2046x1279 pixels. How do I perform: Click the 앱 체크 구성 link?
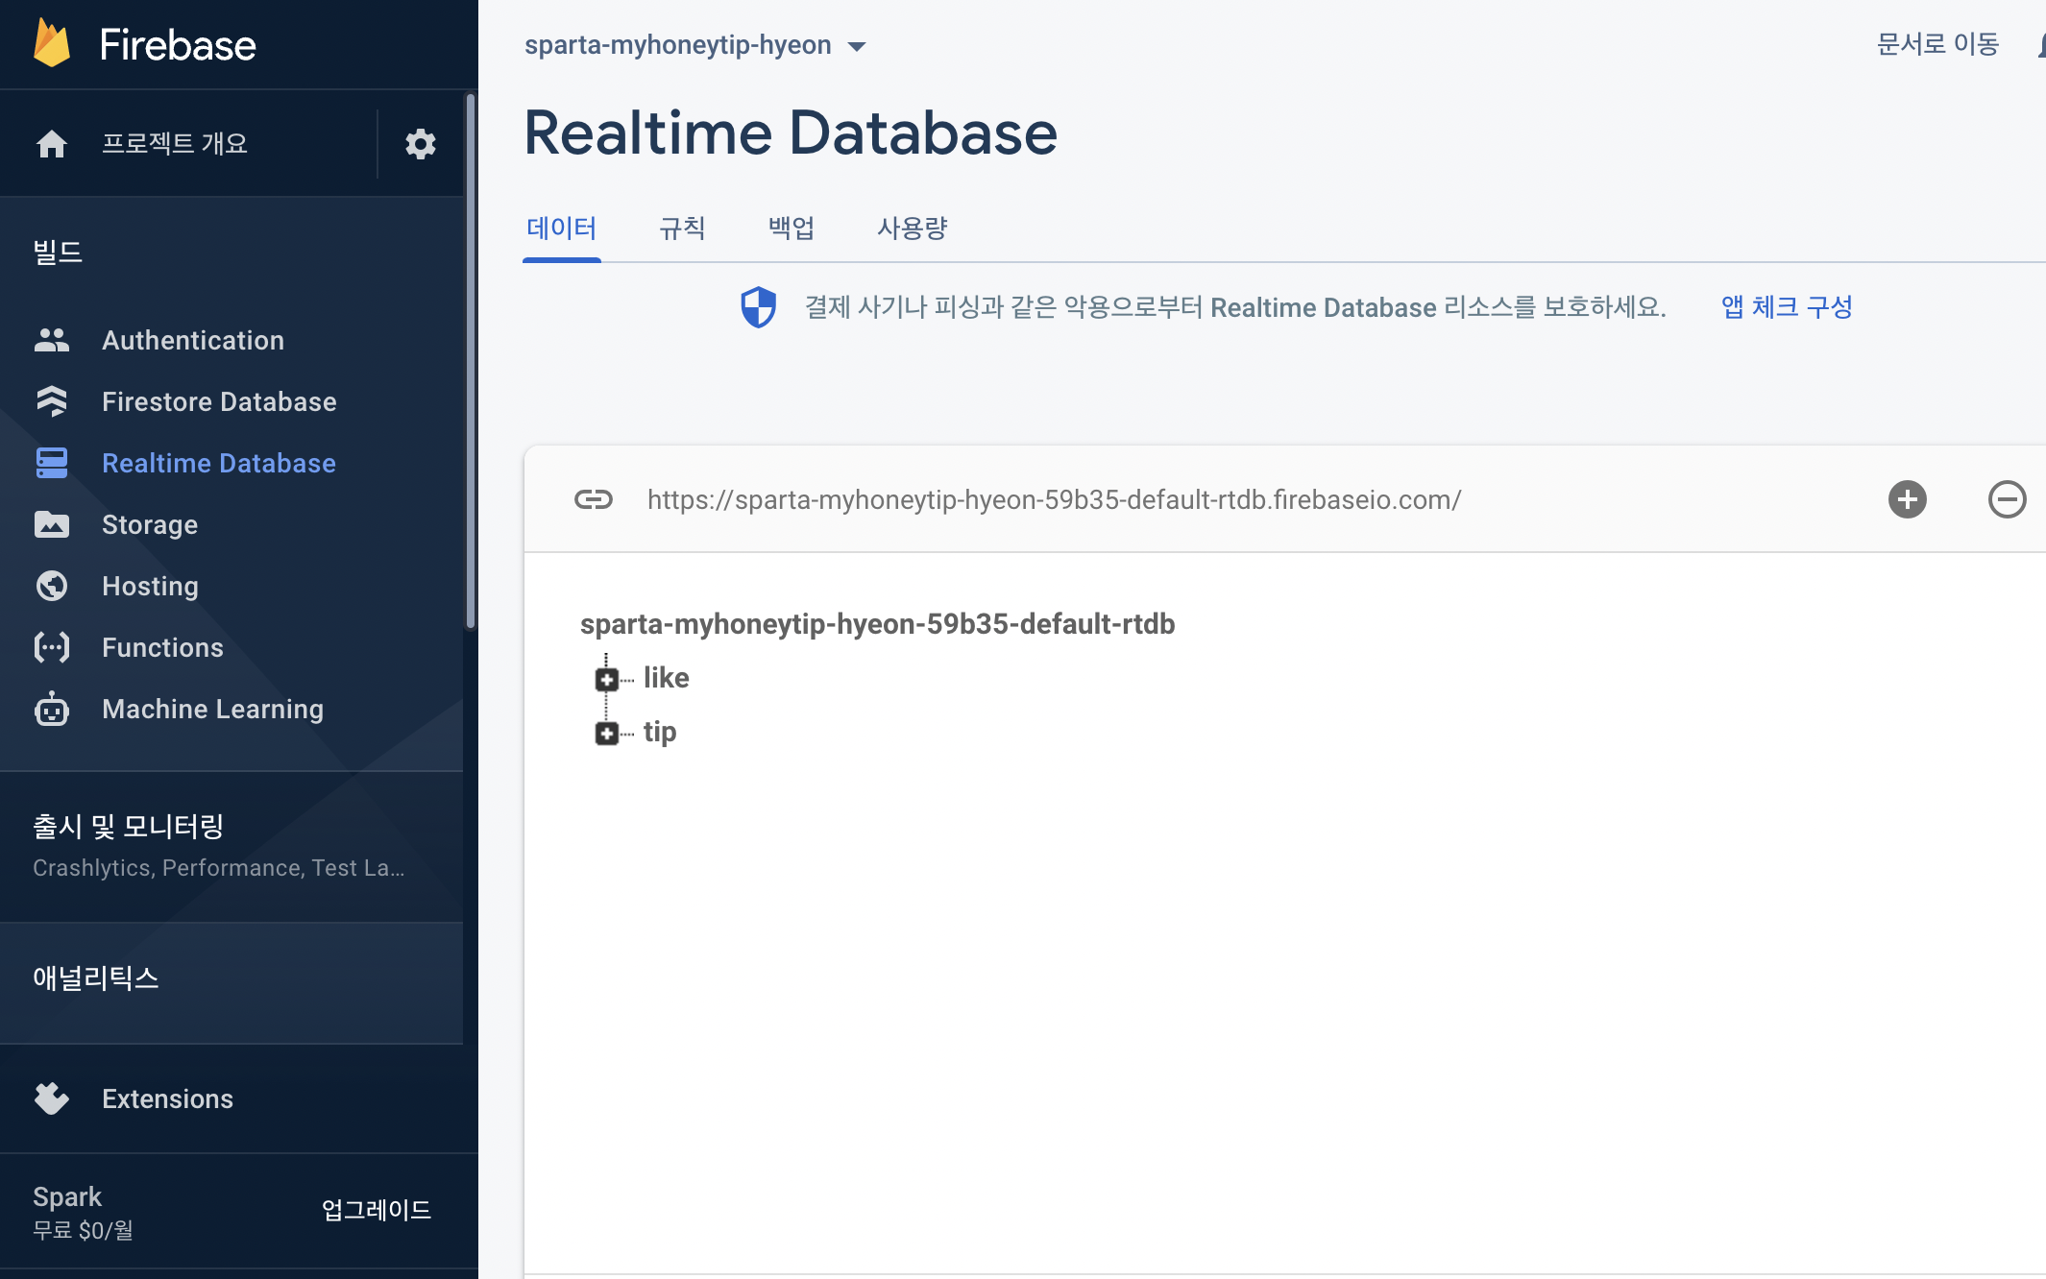coord(1787,307)
